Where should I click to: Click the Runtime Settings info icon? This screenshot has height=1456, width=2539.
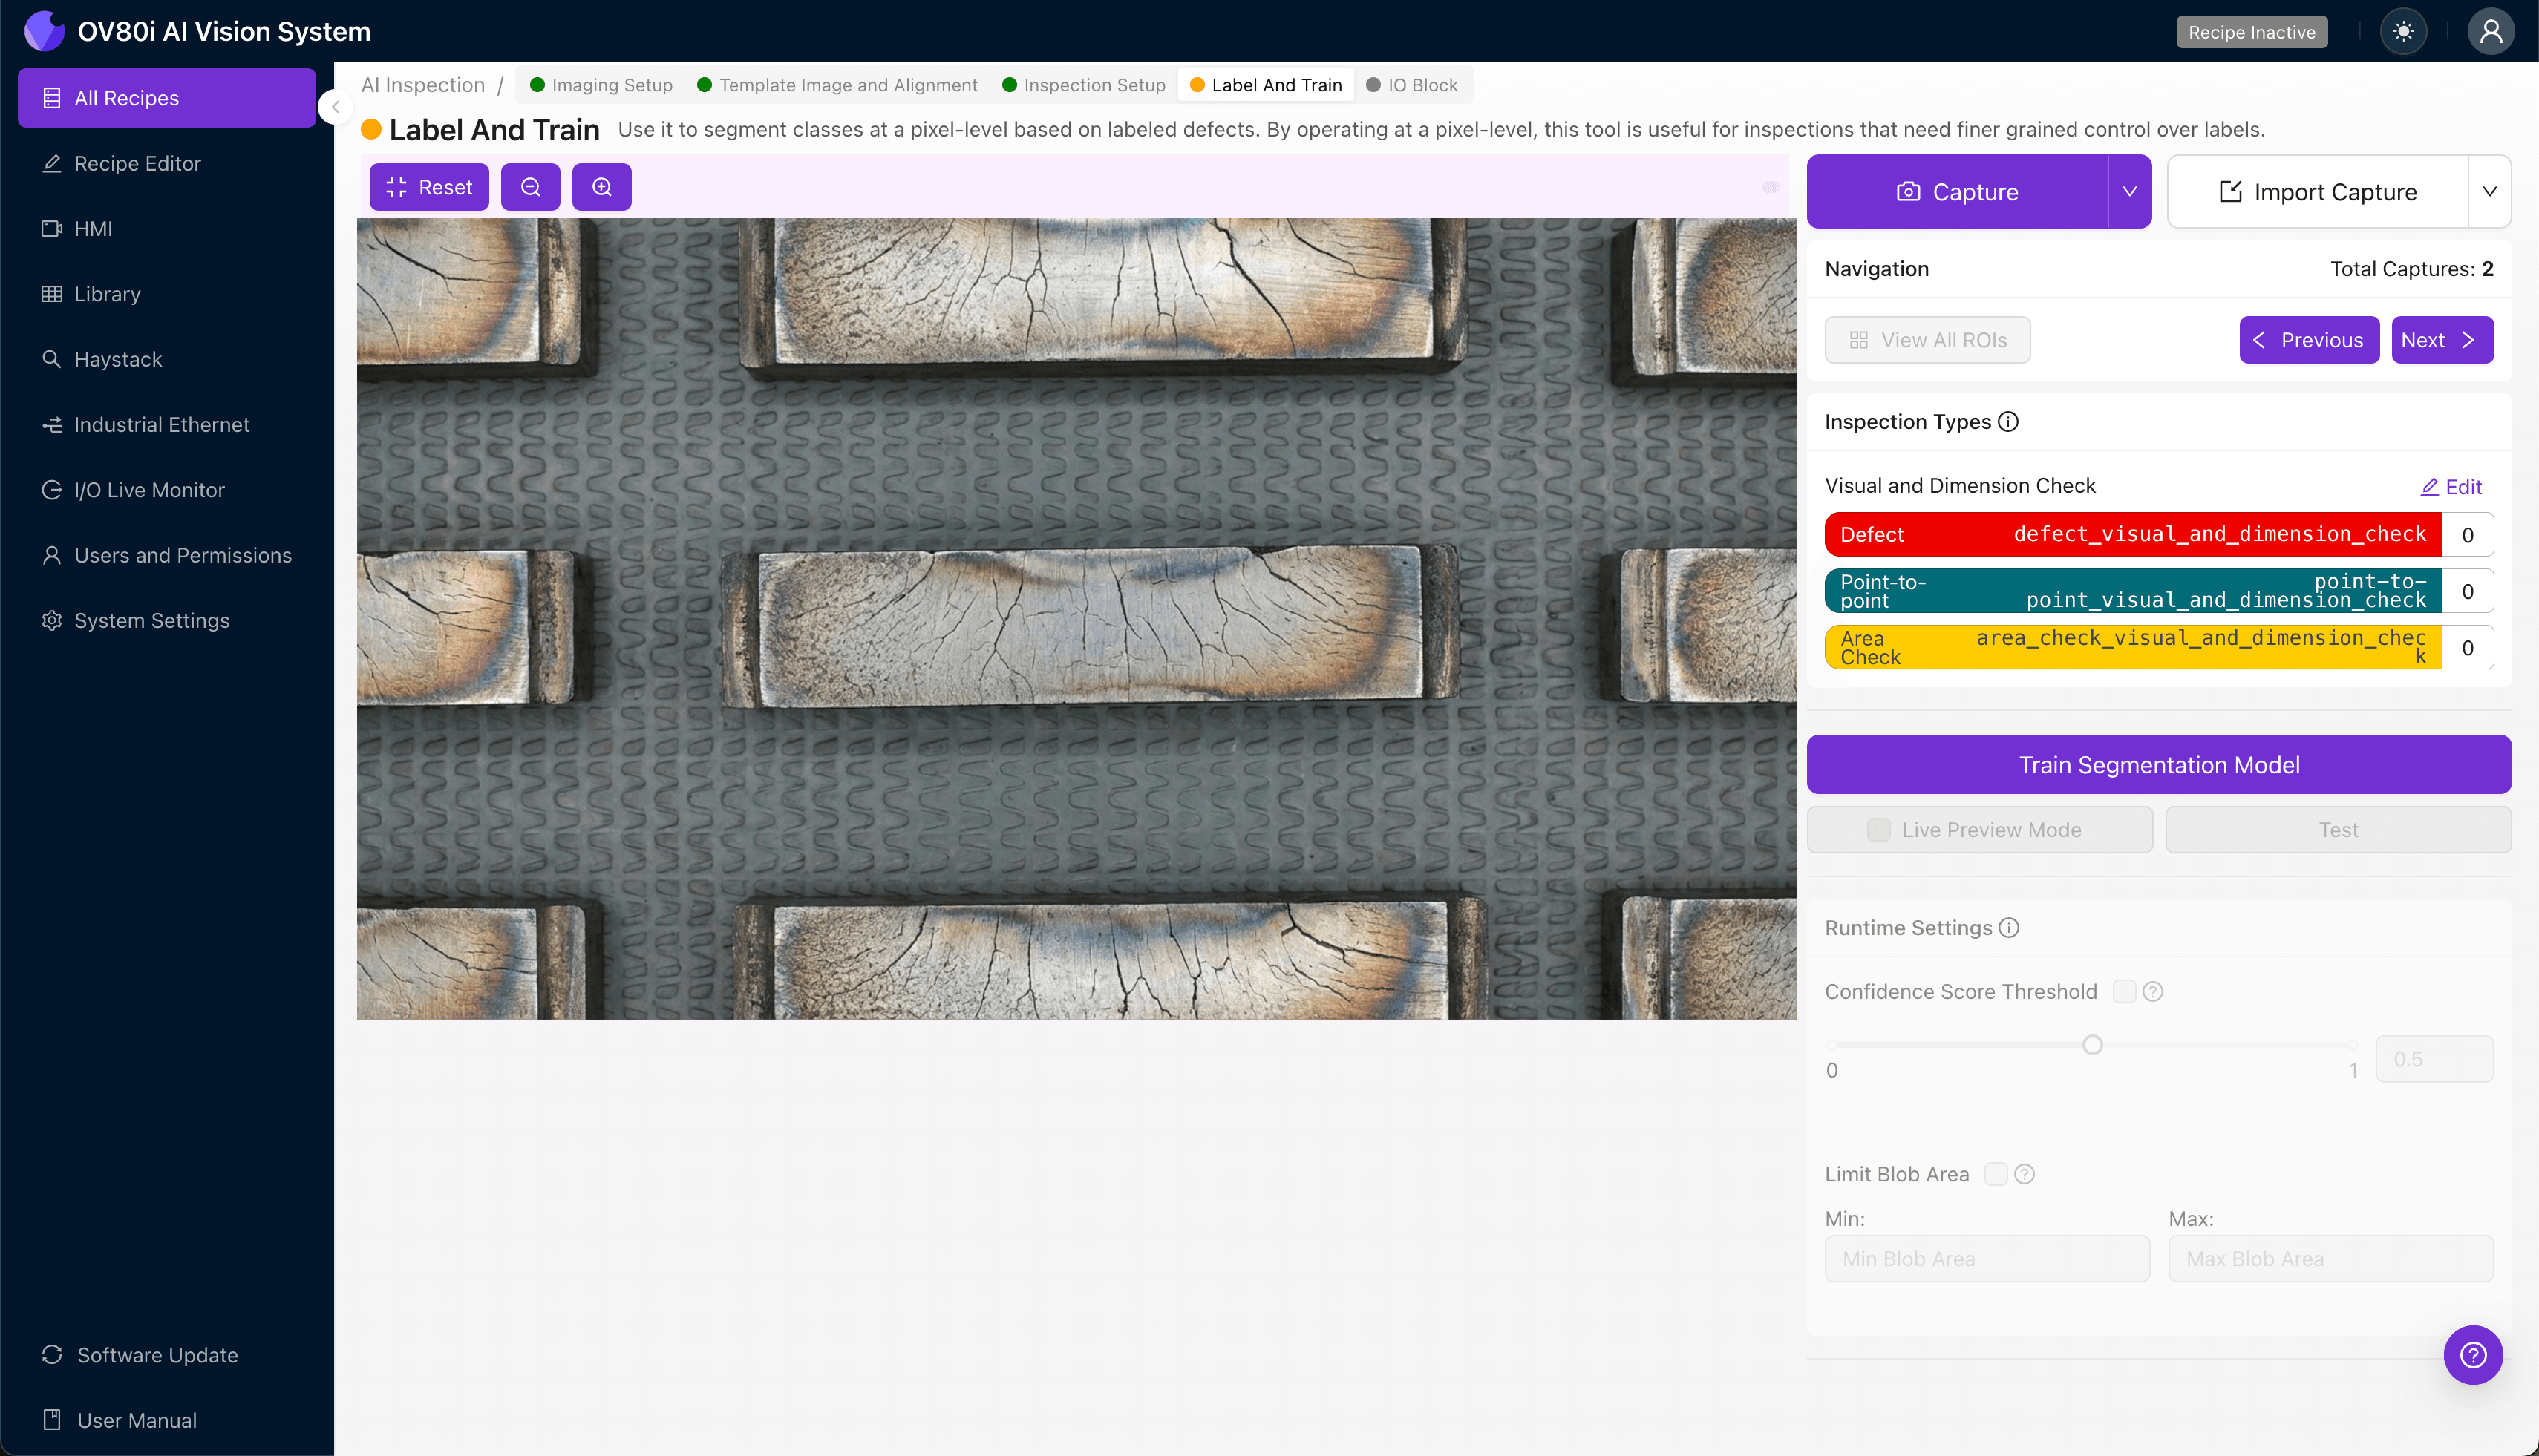[x=2009, y=928]
